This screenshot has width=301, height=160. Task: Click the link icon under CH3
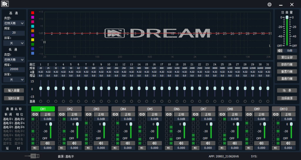coord(88,114)
